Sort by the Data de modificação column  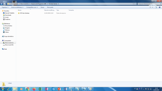(50, 10)
